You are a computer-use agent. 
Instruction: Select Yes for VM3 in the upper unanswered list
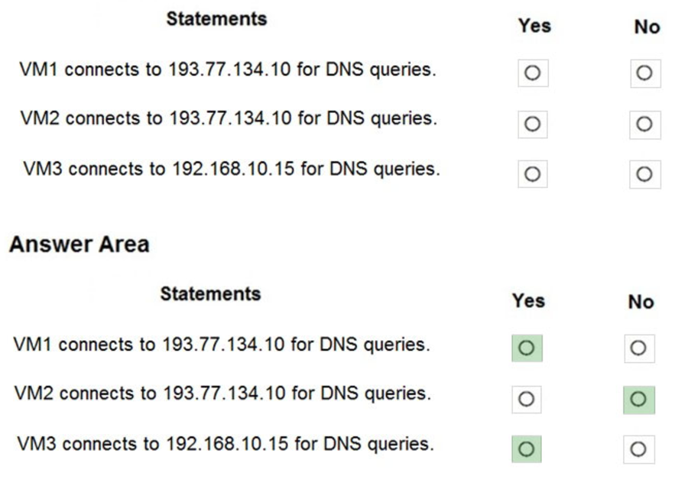point(533,174)
